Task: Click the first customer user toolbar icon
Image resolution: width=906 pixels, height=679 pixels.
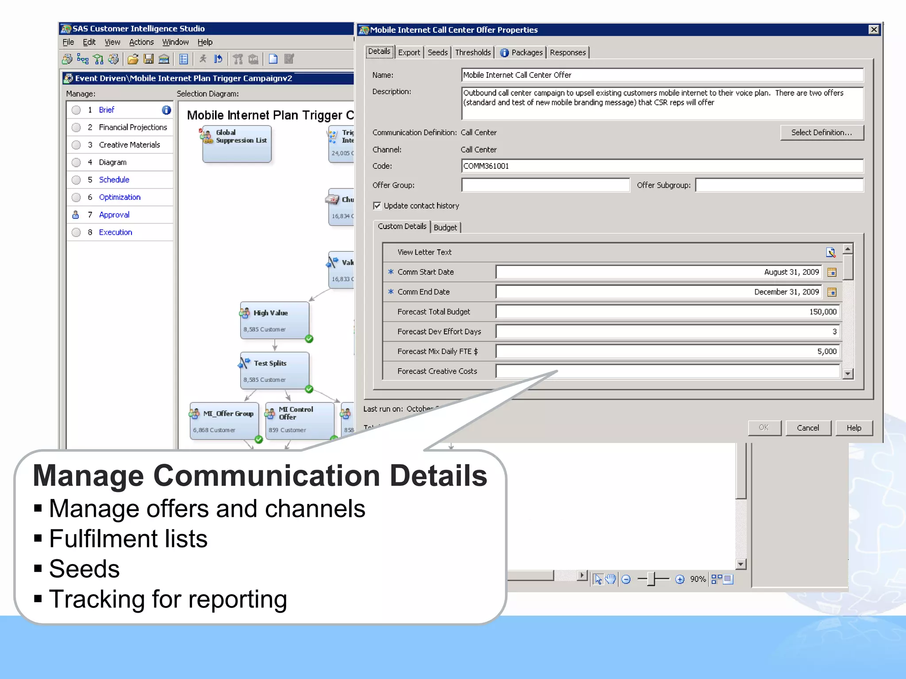Action: coord(67,59)
